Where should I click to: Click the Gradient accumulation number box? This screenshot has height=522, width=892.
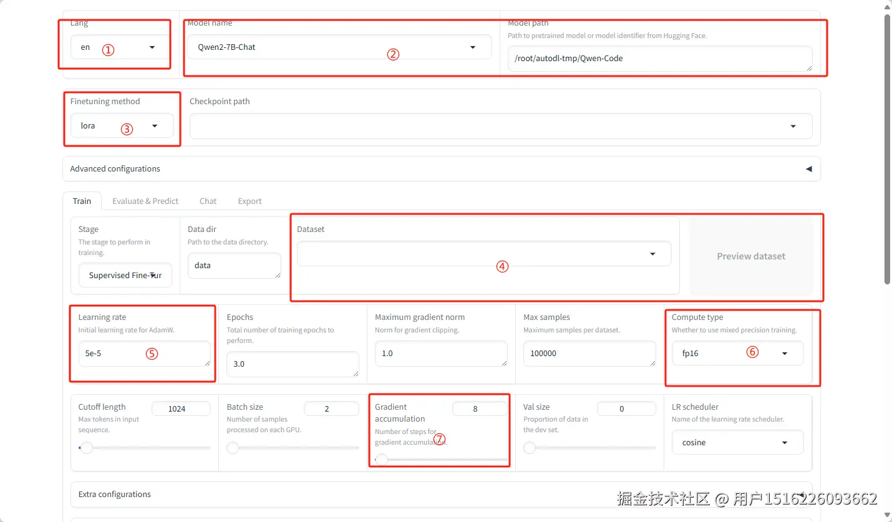480,408
